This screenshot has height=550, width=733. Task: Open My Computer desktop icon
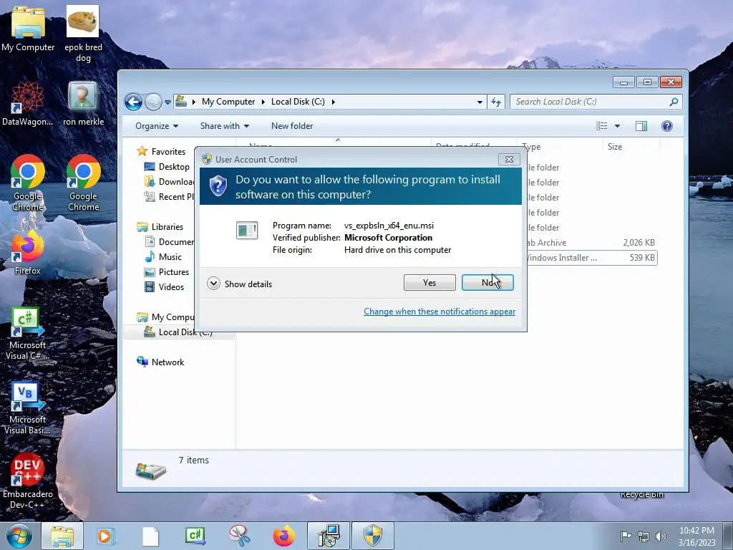click(x=28, y=29)
